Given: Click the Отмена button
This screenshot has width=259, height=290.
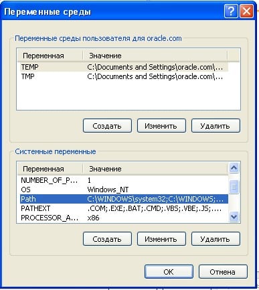Looking at the screenshot, I should [x=223, y=272].
